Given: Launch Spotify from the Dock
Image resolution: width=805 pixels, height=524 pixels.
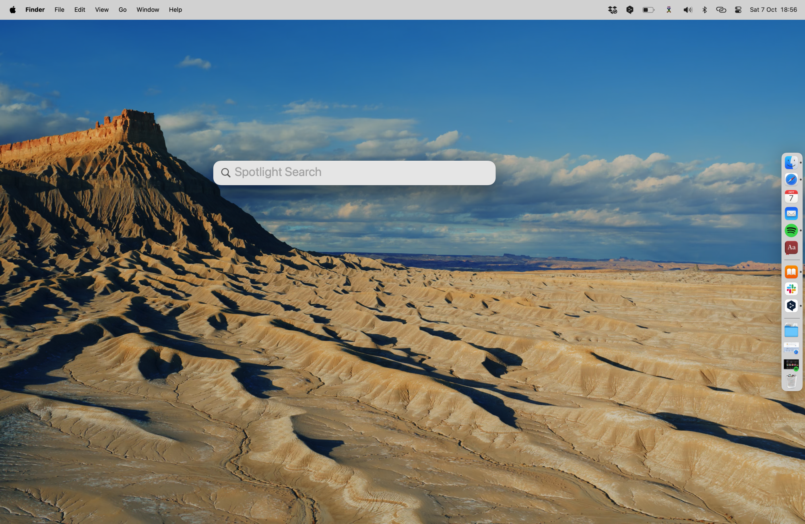Looking at the screenshot, I should (x=791, y=230).
